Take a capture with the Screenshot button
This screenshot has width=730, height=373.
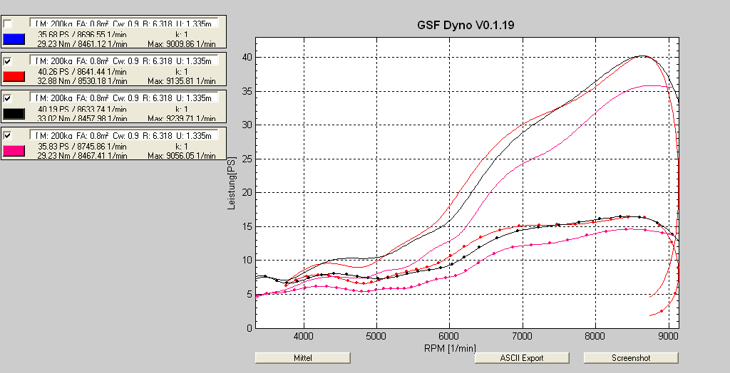tap(630, 357)
